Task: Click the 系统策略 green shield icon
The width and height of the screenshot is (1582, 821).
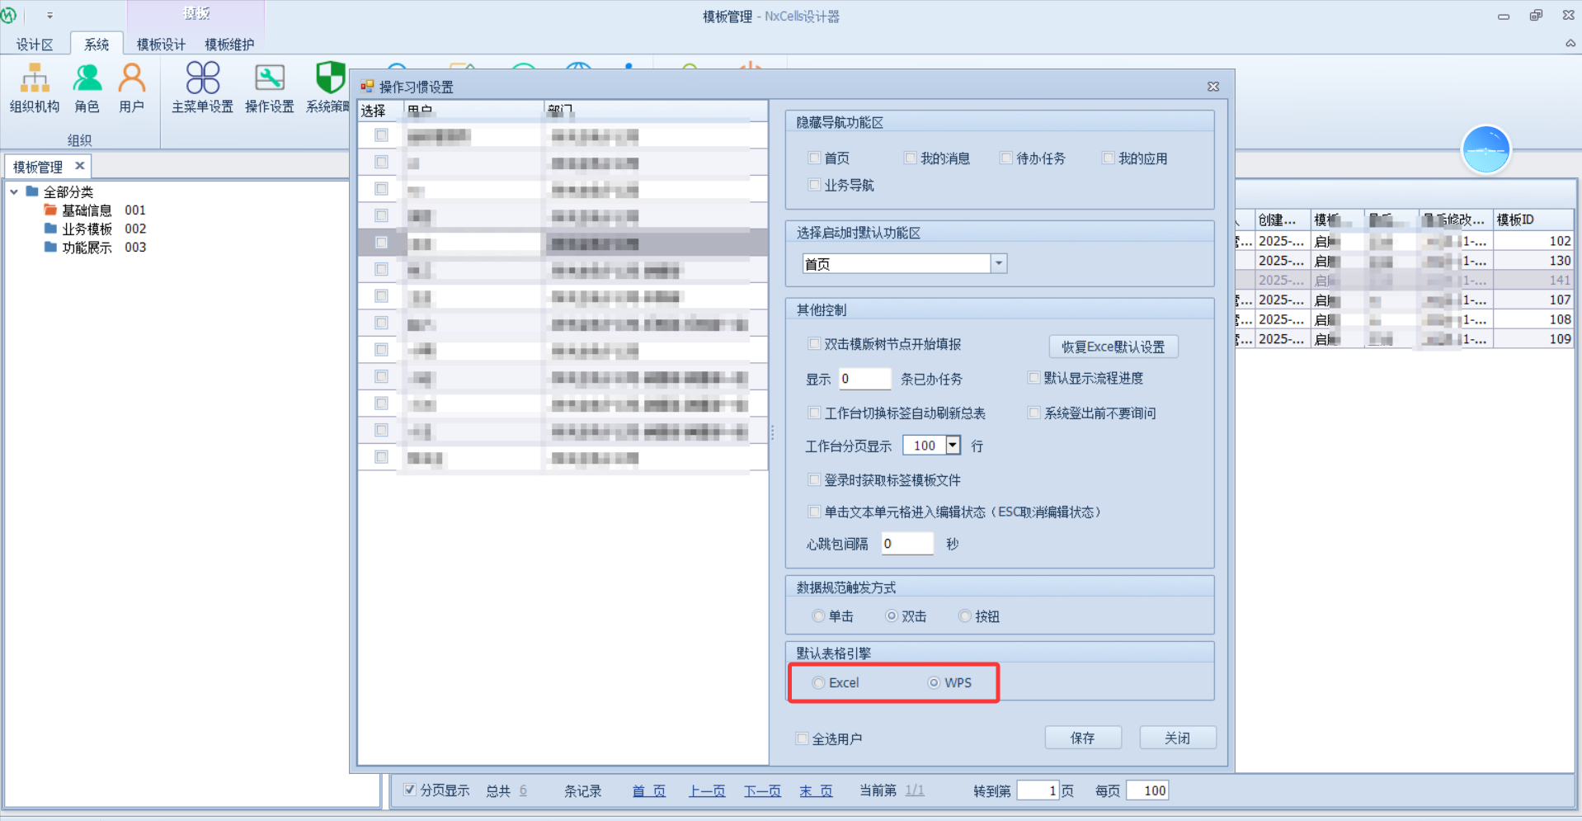Action: tap(329, 87)
